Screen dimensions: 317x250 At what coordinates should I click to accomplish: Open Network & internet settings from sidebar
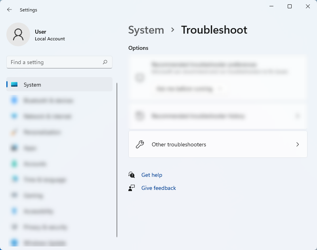pyautogui.click(x=15, y=116)
